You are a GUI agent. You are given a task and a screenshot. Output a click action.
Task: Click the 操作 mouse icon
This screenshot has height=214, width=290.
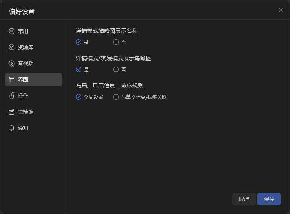pos(12,96)
